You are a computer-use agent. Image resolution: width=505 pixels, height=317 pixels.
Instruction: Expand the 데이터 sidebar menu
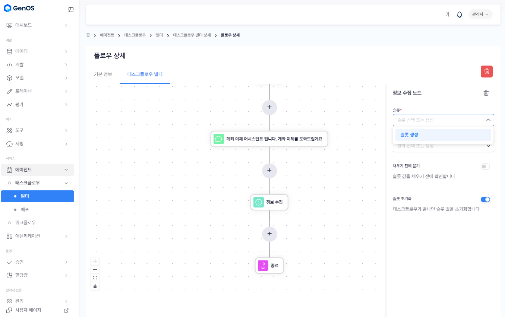tap(37, 51)
